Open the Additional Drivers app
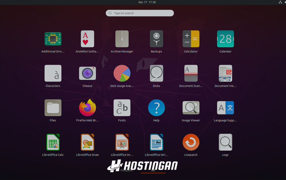This screenshot has width=286, height=180. click(x=53, y=39)
